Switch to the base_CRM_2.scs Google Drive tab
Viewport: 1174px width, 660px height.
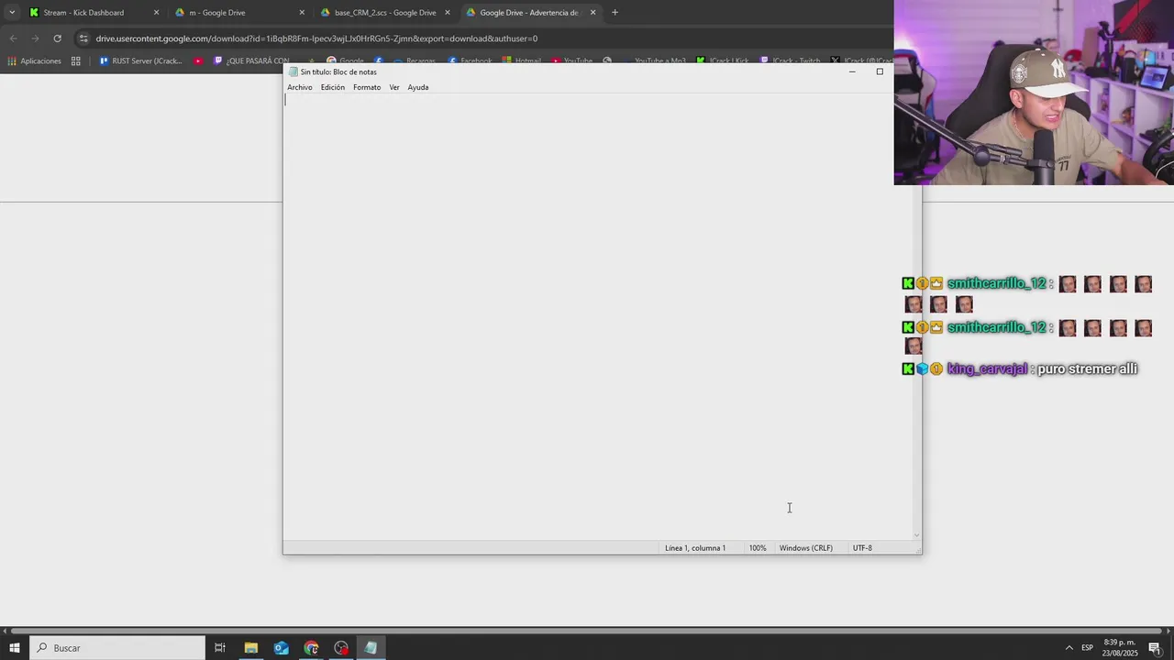point(384,13)
